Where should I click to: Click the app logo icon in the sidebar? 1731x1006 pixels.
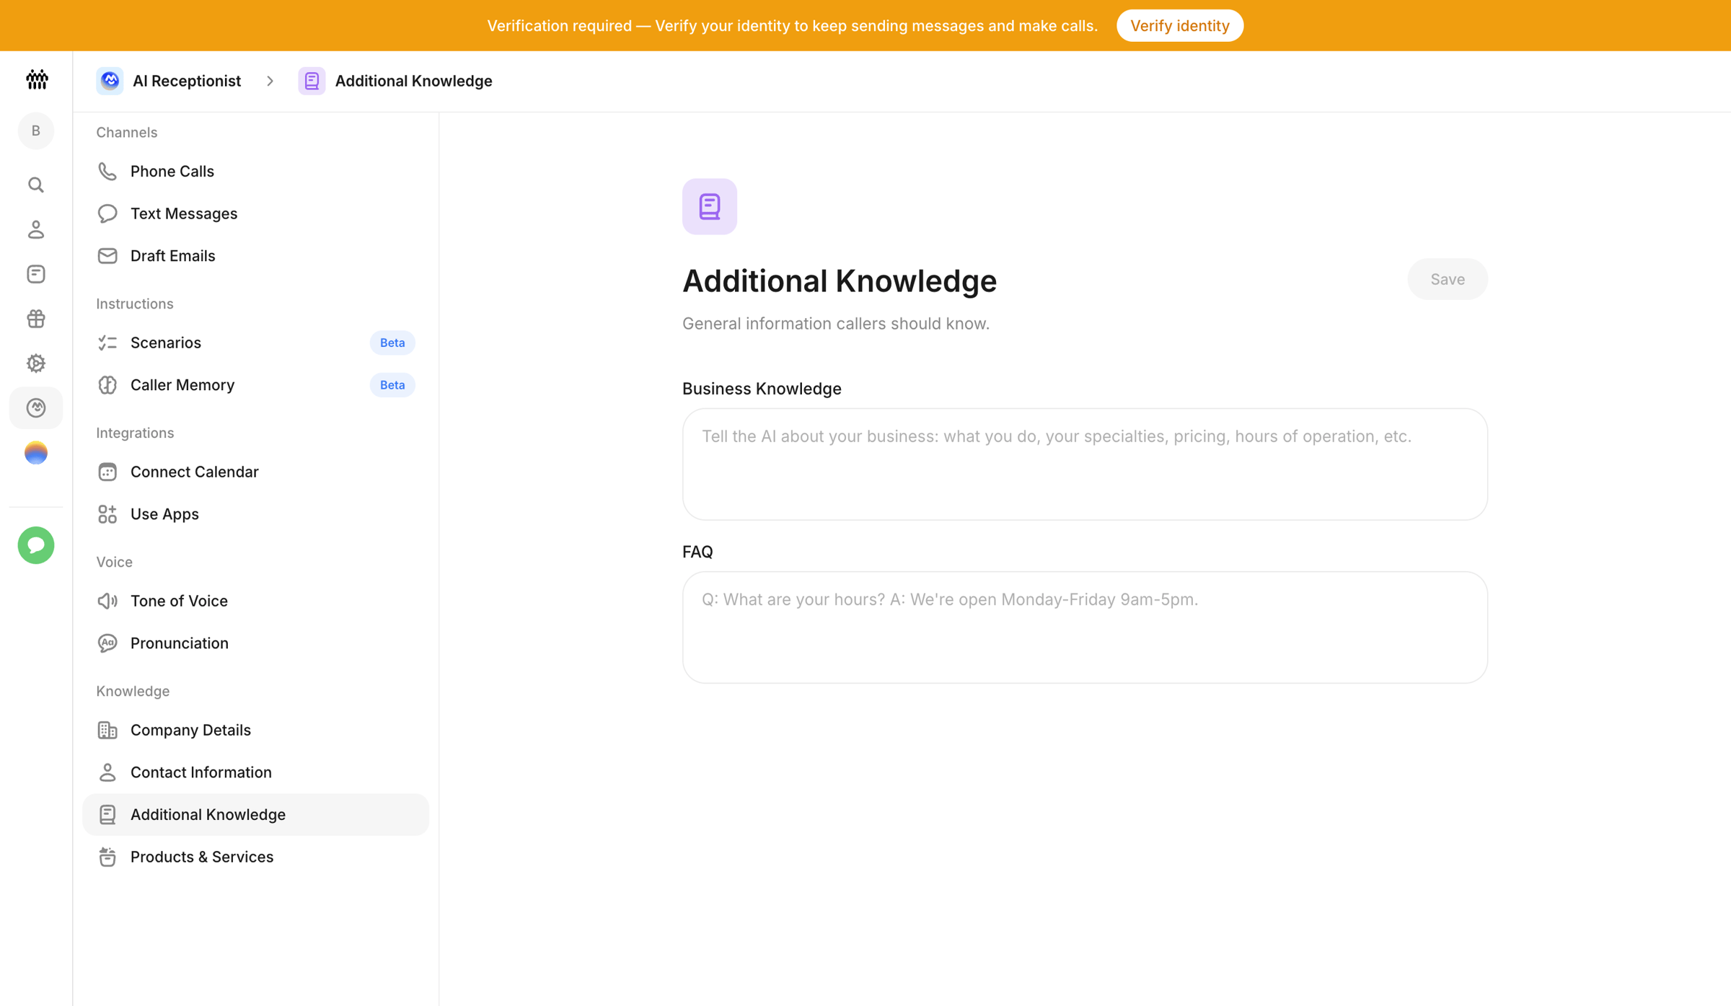point(36,79)
